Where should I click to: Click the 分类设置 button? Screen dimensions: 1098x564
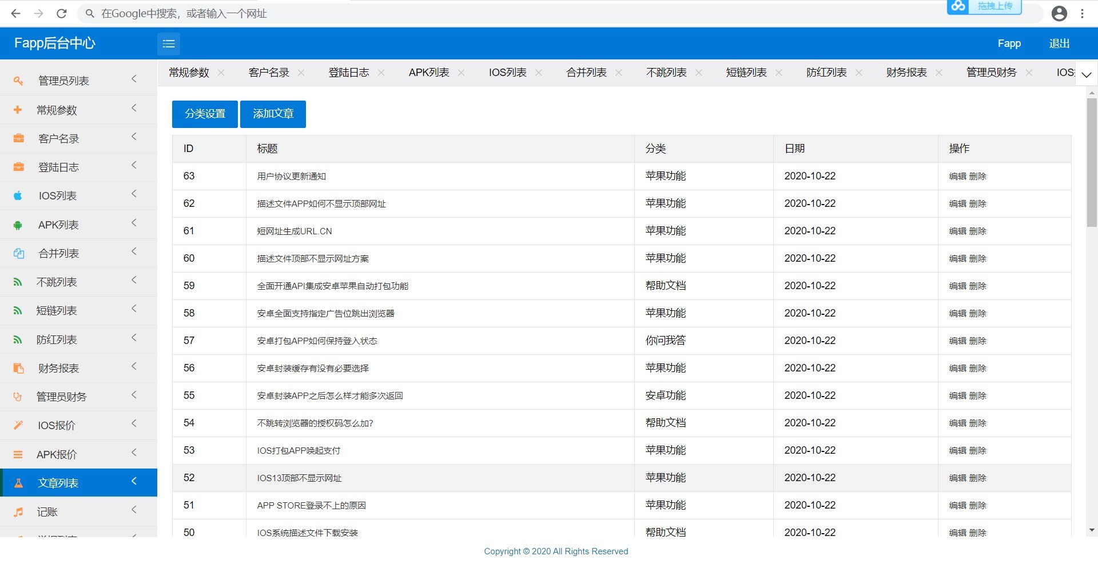click(205, 114)
